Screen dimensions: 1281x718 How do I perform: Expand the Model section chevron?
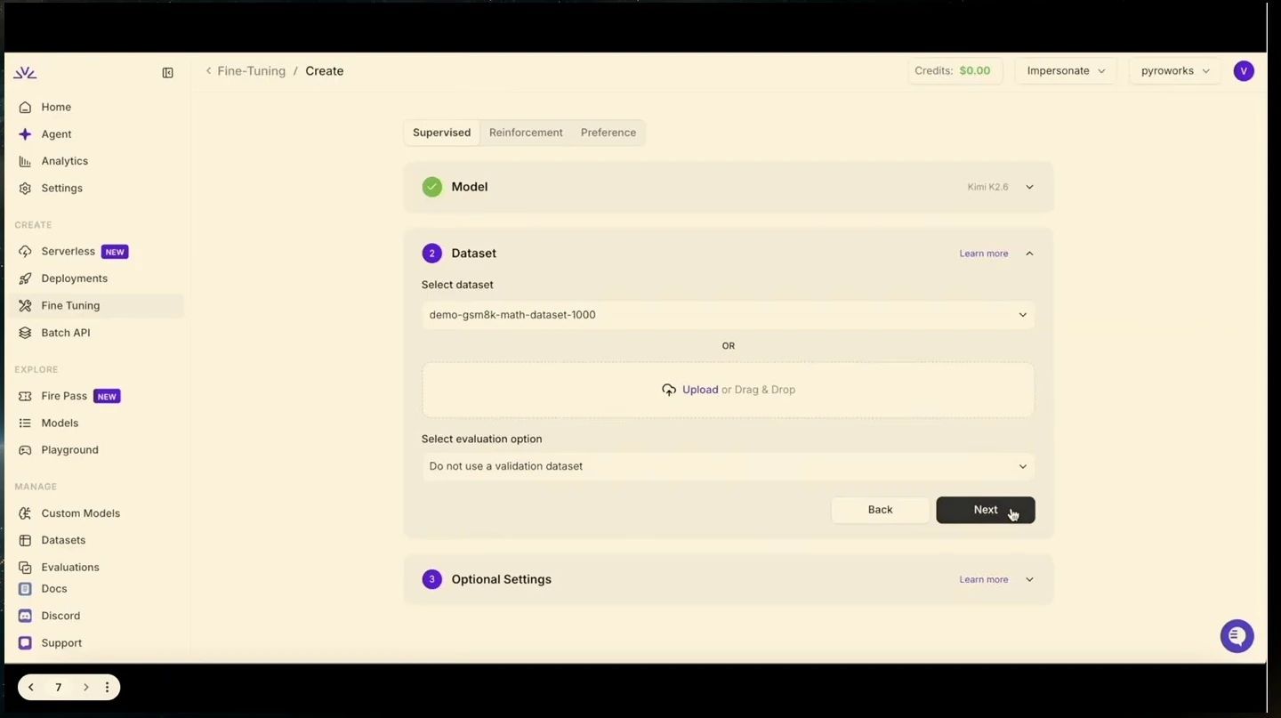[1029, 187]
